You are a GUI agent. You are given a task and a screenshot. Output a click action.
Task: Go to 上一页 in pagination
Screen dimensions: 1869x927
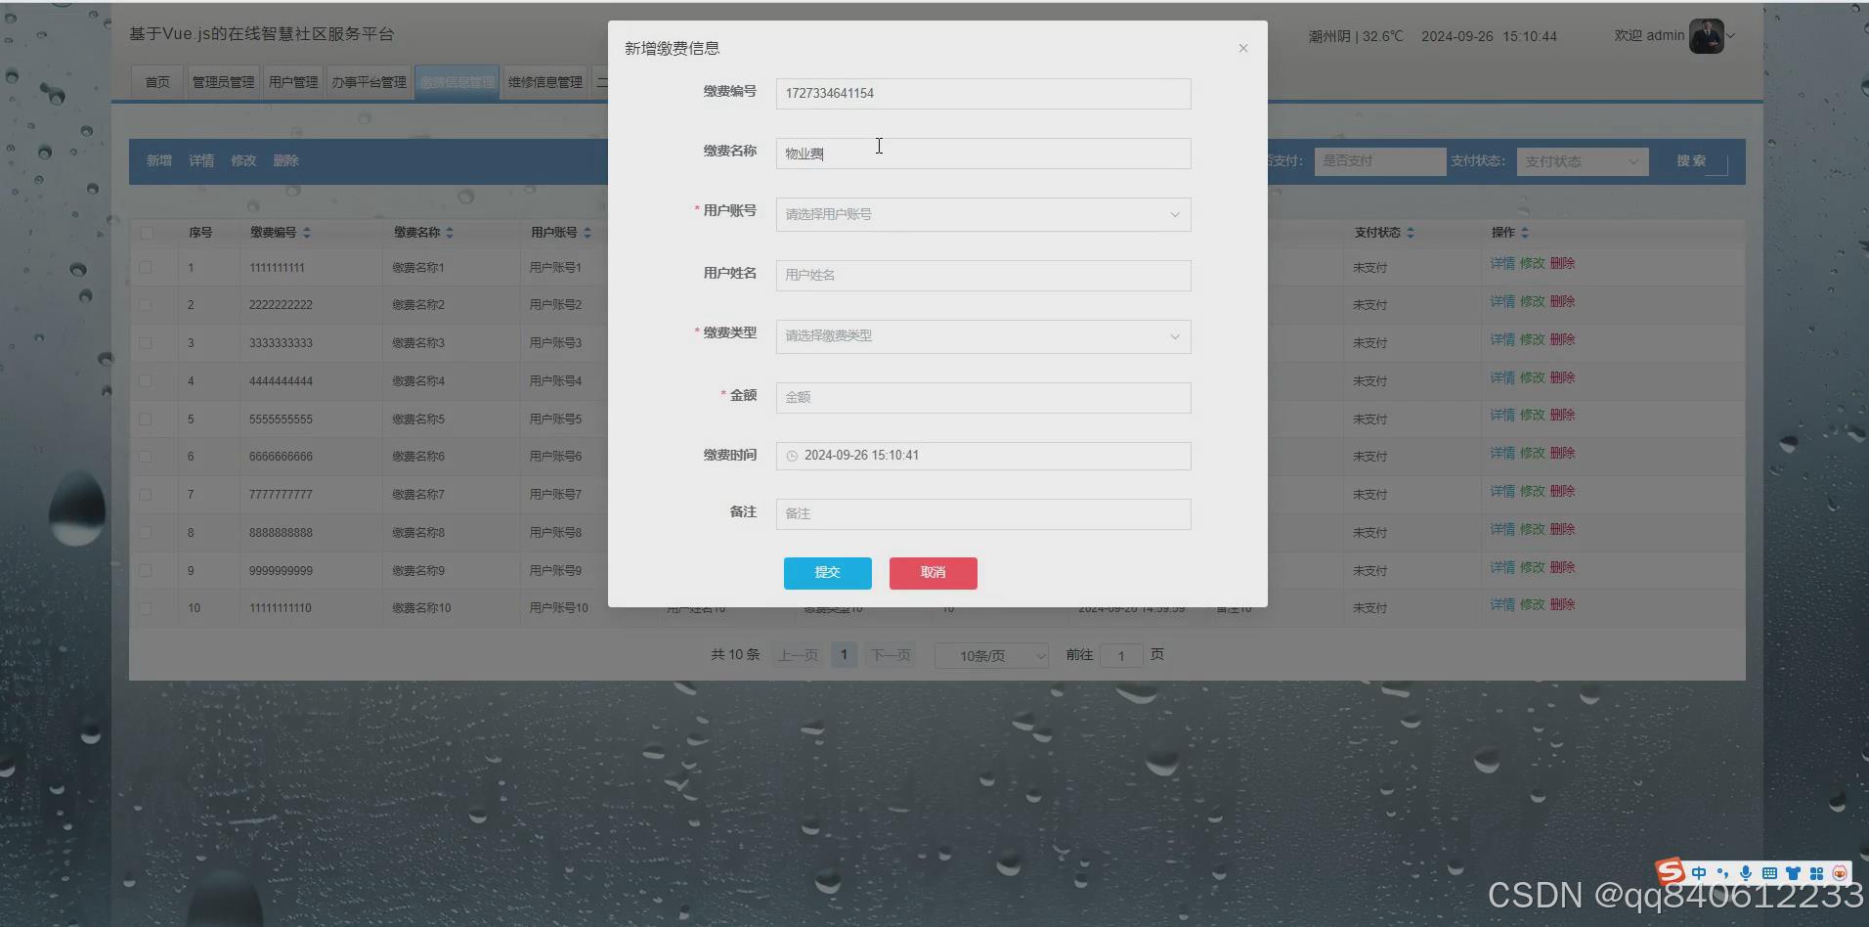(798, 655)
